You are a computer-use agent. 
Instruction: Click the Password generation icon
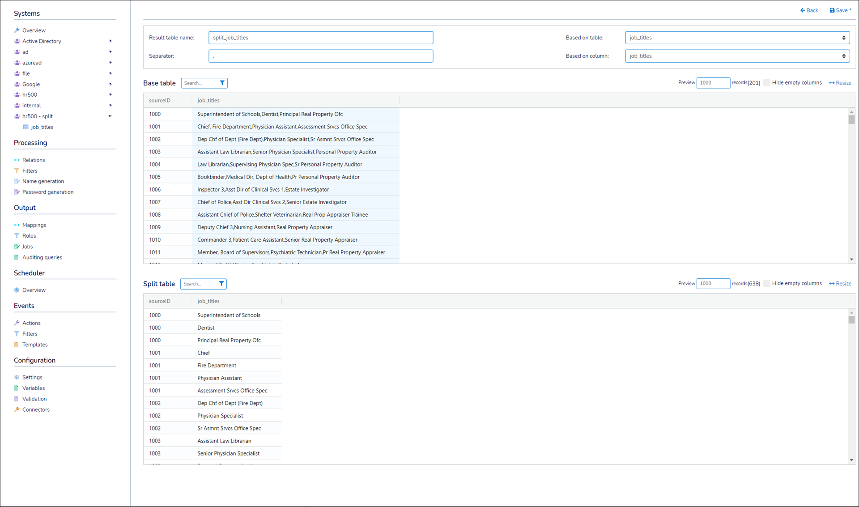[x=17, y=192]
